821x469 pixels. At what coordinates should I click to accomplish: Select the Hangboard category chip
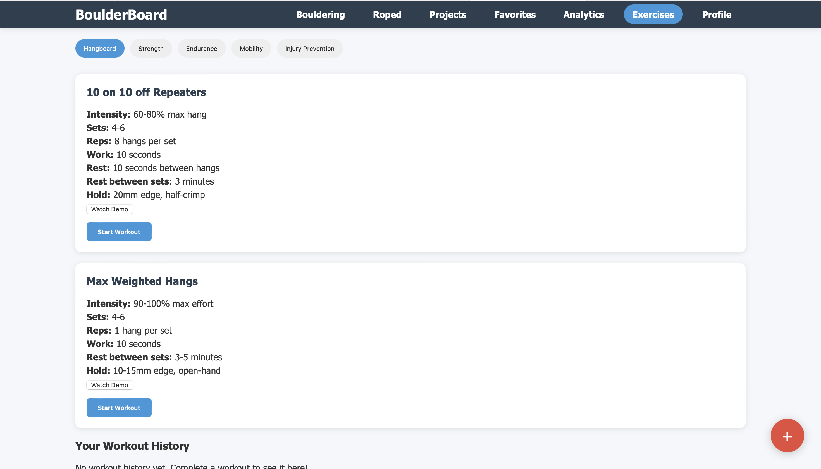coord(100,49)
